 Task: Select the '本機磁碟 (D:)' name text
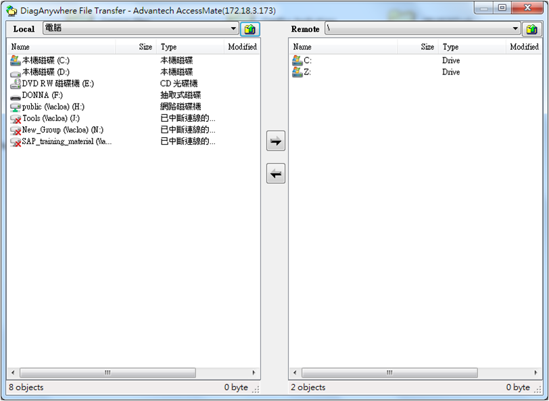(46, 72)
